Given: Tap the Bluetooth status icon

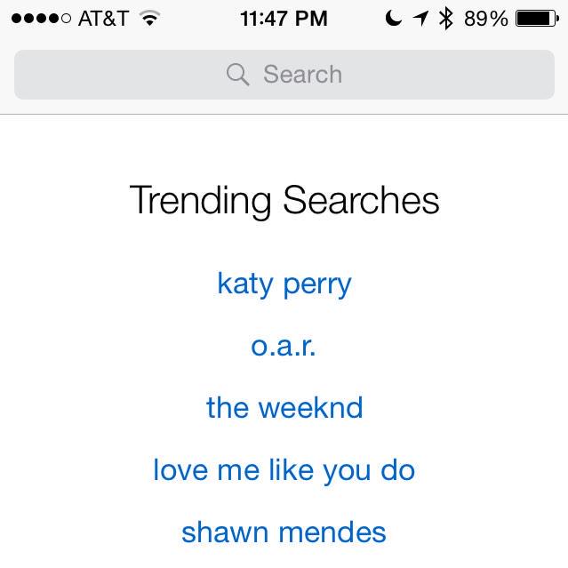Looking at the screenshot, I should pos(446,18).
